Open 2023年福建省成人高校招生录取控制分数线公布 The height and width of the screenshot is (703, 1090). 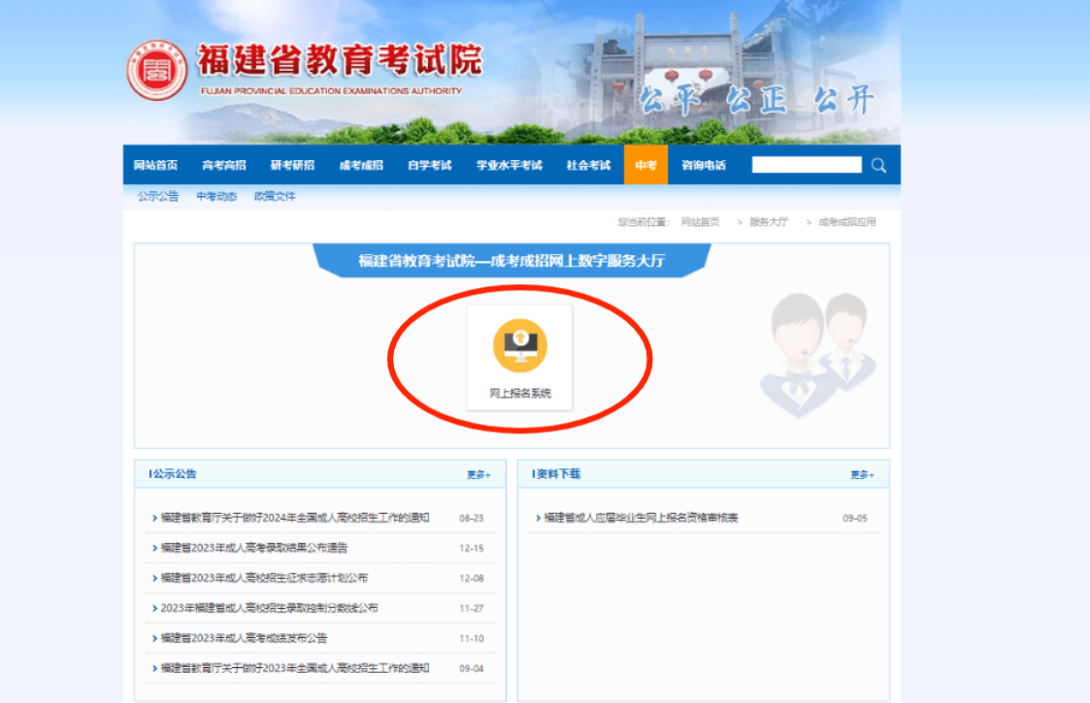pyautogui.click(x=269, y=609)
